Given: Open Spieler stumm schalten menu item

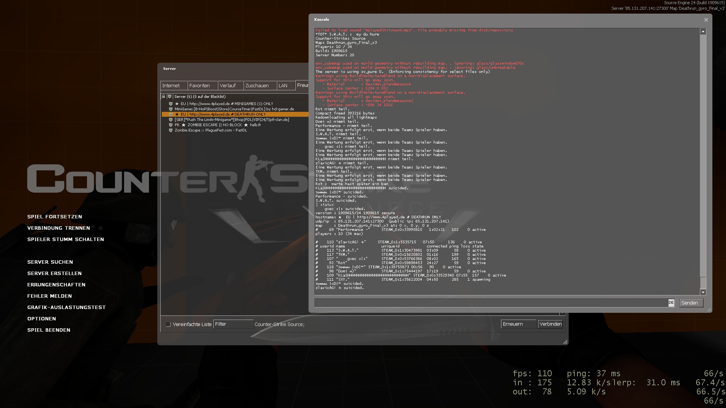Looking at the screenshot, I should pyautogui.click(x=65, y=239).
